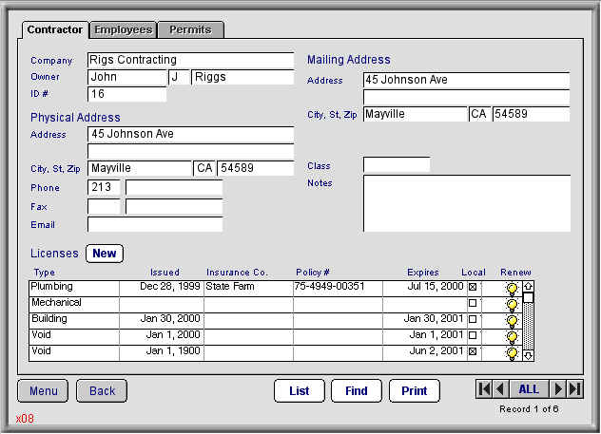Switch to the Employees tab
Screen dimensions: 601x434
pos(123,29)
